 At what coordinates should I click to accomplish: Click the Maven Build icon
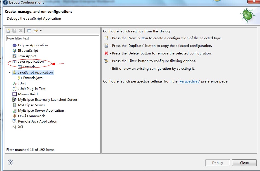pos(14,94)
